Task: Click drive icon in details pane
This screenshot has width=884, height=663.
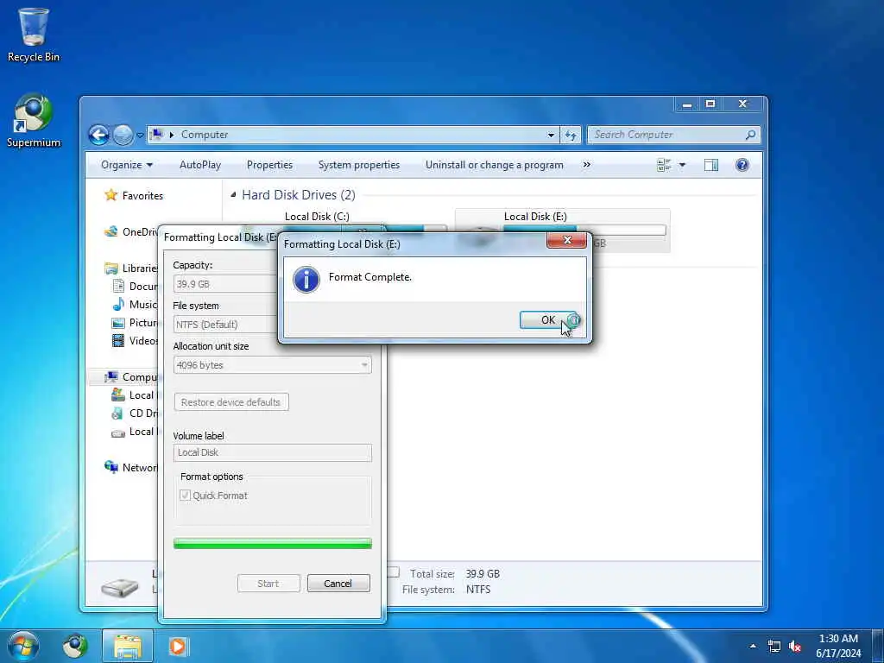Action: pyautogui.click(x=119, y=587)
